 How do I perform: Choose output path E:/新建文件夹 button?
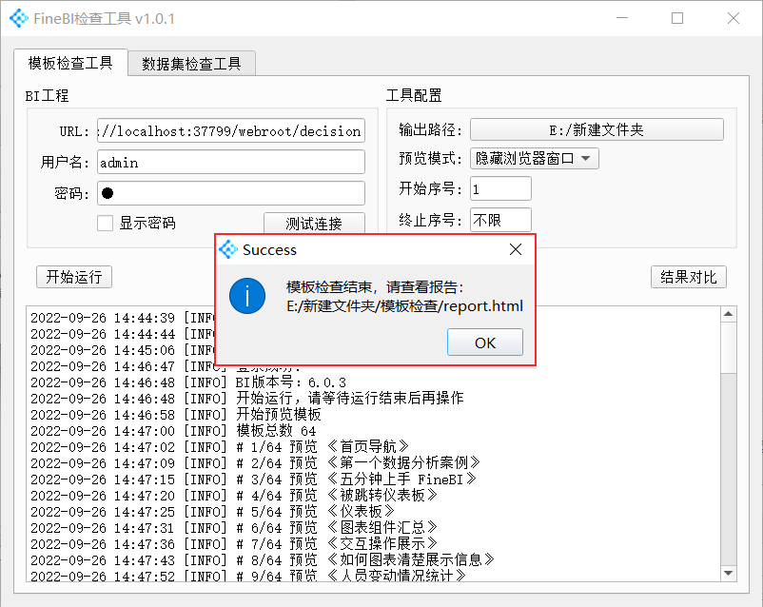click(597, 129)
